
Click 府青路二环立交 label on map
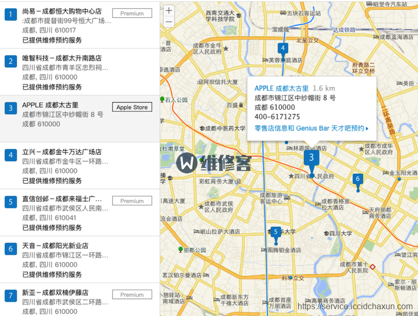(x=364, y=68)
